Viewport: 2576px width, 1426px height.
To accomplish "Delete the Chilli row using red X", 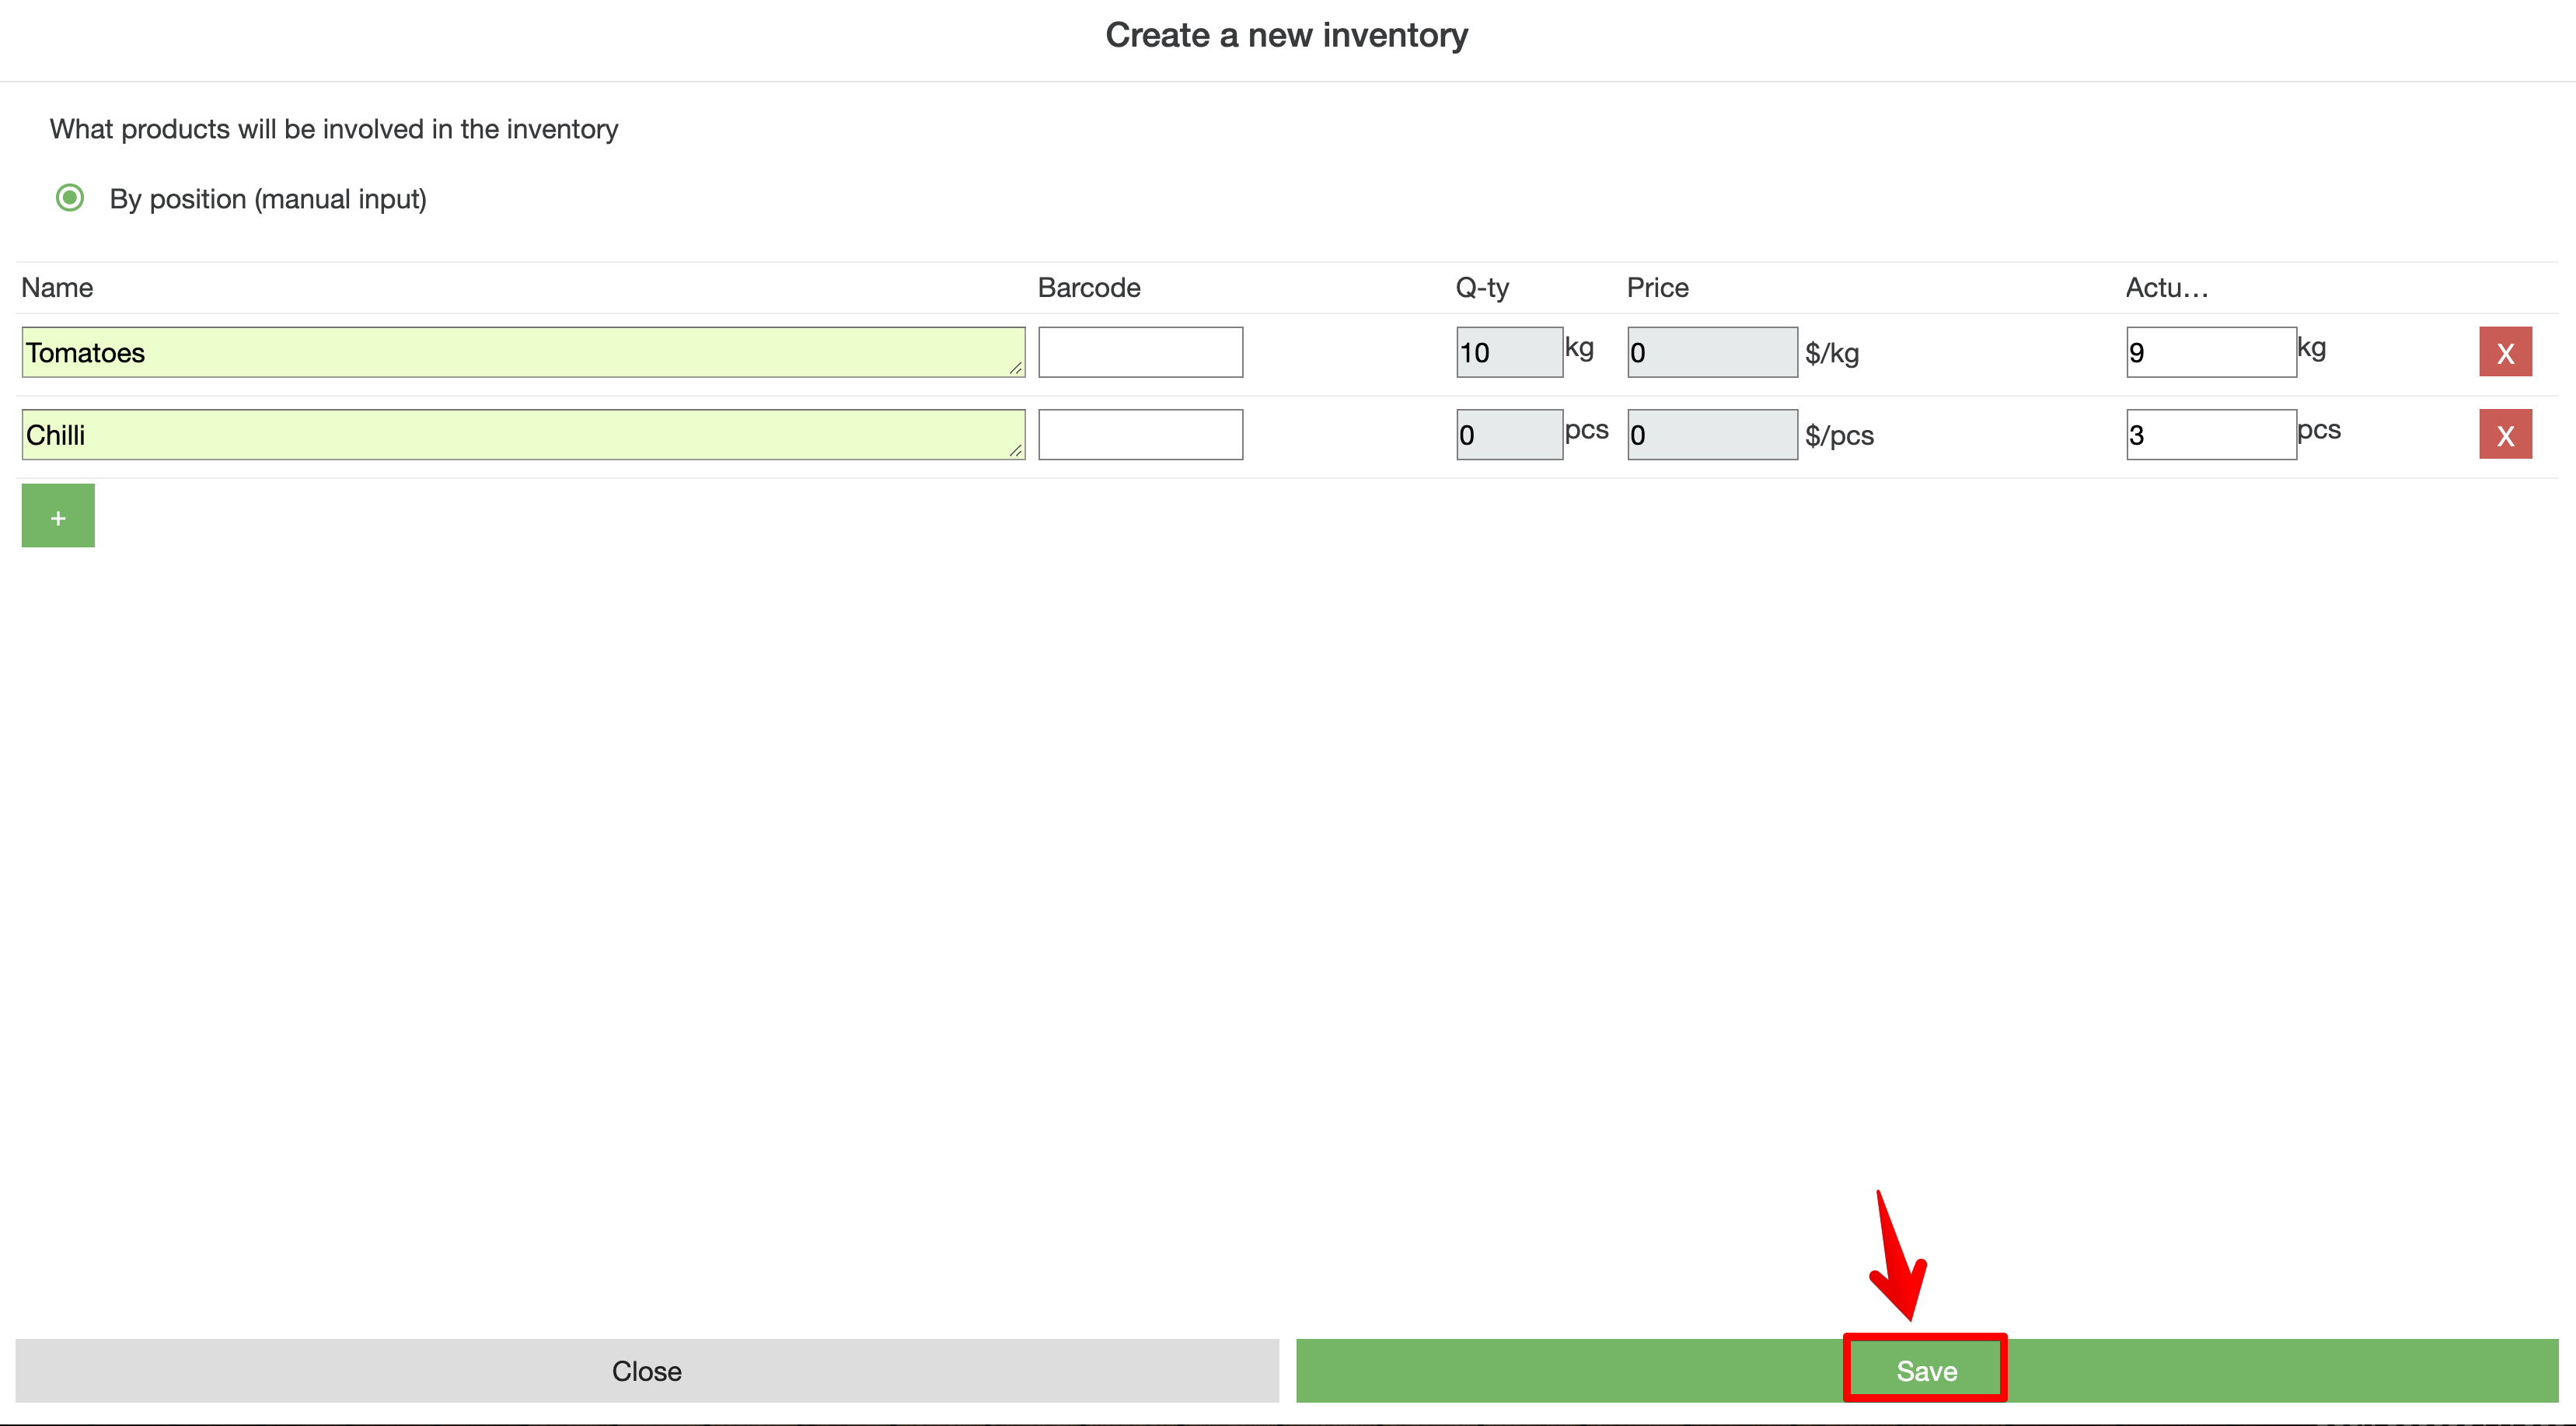I will coord(2504,434).
